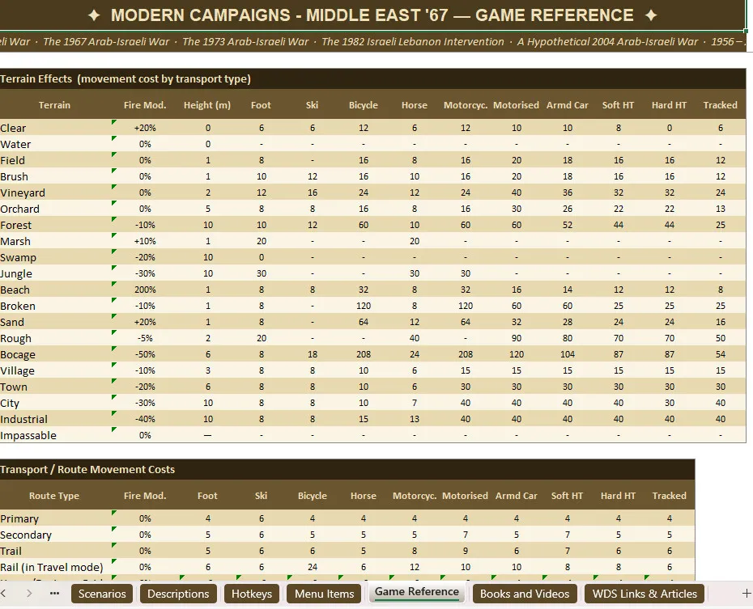Screen dimensions: 753x609
Task: Click Bocage fire modifier -50% cell
Action: coord(145,354)
